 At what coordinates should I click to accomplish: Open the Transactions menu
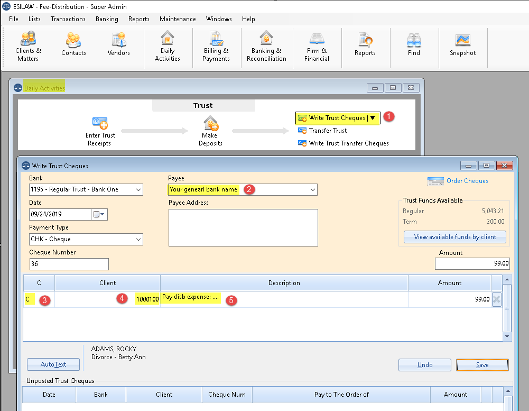pyautogui.click(x=68, y=19)
